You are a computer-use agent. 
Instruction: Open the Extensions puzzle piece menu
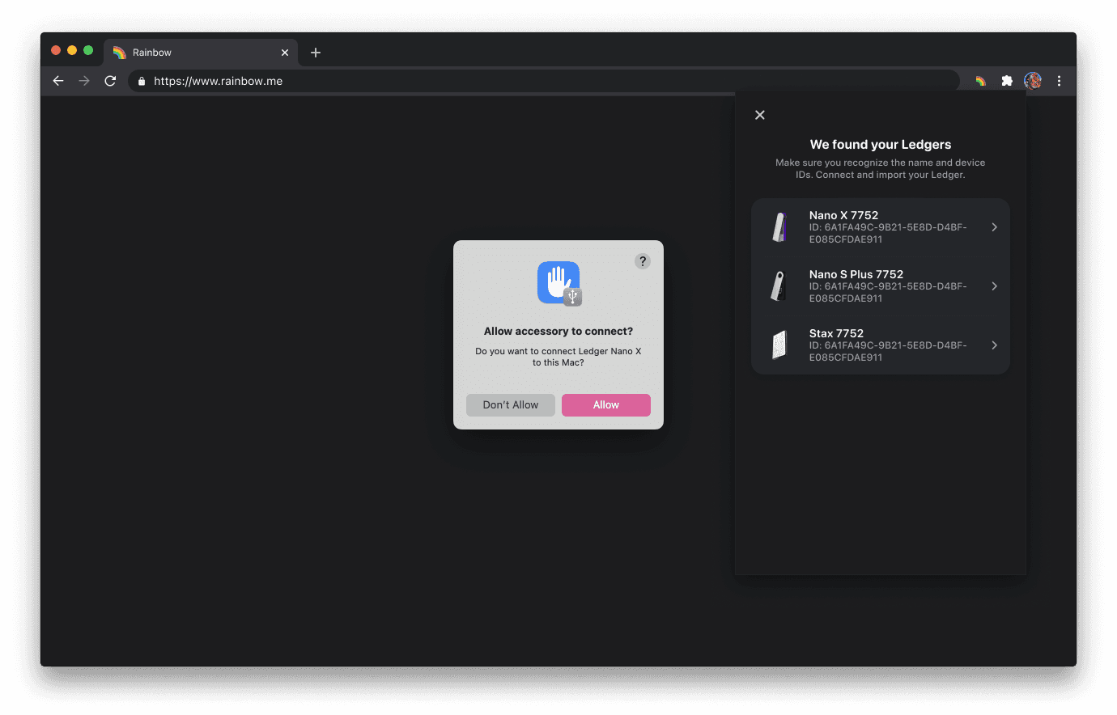[x=1007, y=81]
